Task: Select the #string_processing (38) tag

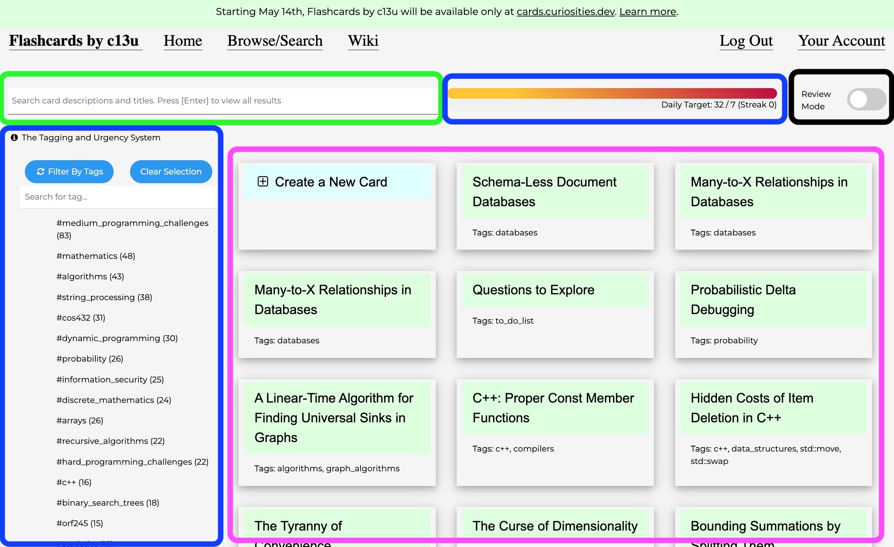Action: [104, 297]
